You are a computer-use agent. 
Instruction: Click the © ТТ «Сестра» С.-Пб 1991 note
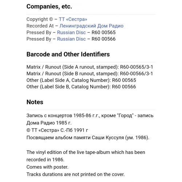pos(57,130)
